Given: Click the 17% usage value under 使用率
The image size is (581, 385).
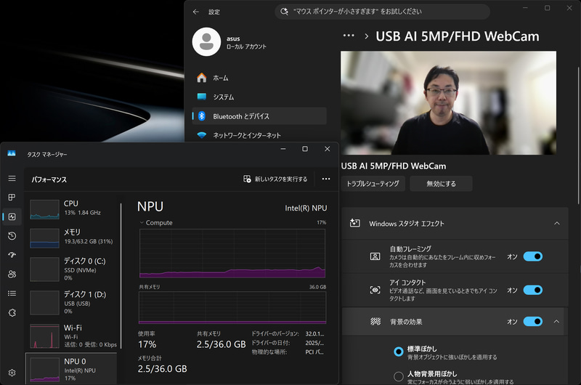Looking at the screenshot, I should (147, 344).
